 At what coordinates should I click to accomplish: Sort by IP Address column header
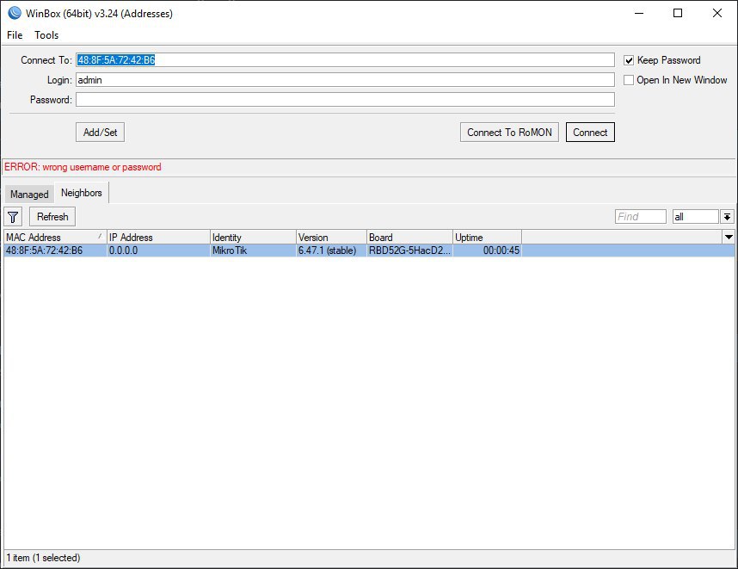pos(158,238)
